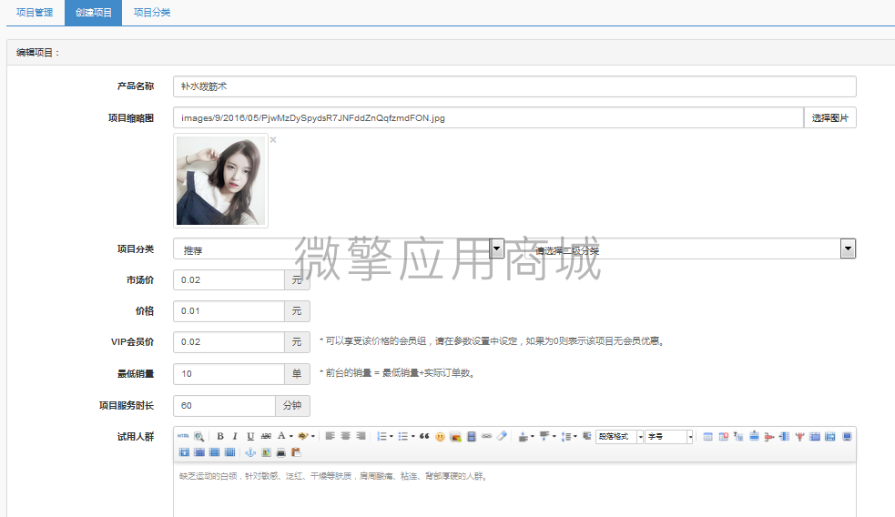The image size is (895, 517).
Task: Delete column red icon in table tools
Action: point(799,437)
